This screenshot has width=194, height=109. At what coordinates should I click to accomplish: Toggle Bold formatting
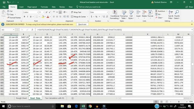[24, 17]
